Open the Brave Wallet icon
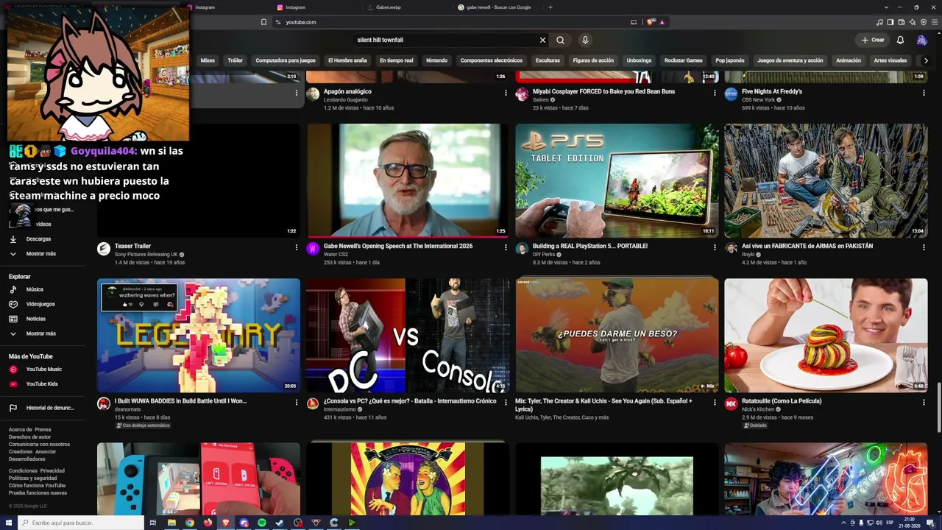 point(901,22)
